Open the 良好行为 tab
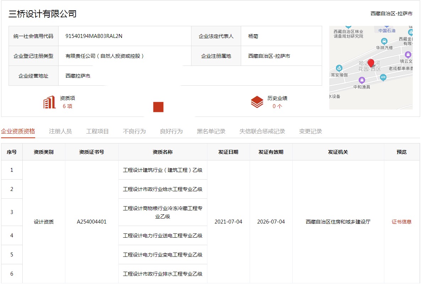The height and width of the screenshot is (288, 423). tap(171, 131)
